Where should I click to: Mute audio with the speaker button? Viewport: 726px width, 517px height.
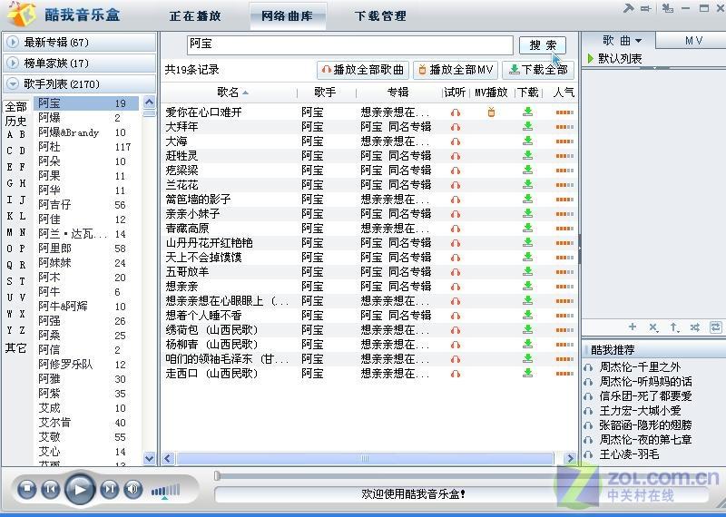[x=133, y=489]
